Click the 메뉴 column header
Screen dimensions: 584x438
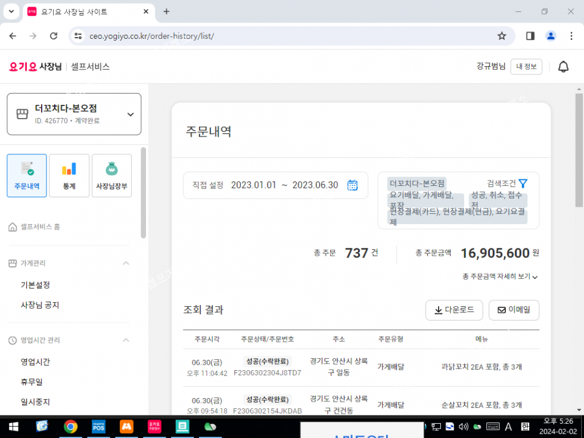point(482,339)
